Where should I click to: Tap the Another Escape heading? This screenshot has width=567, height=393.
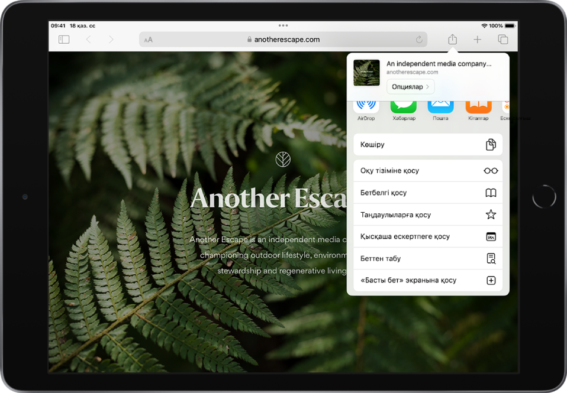tap(268, 199)
